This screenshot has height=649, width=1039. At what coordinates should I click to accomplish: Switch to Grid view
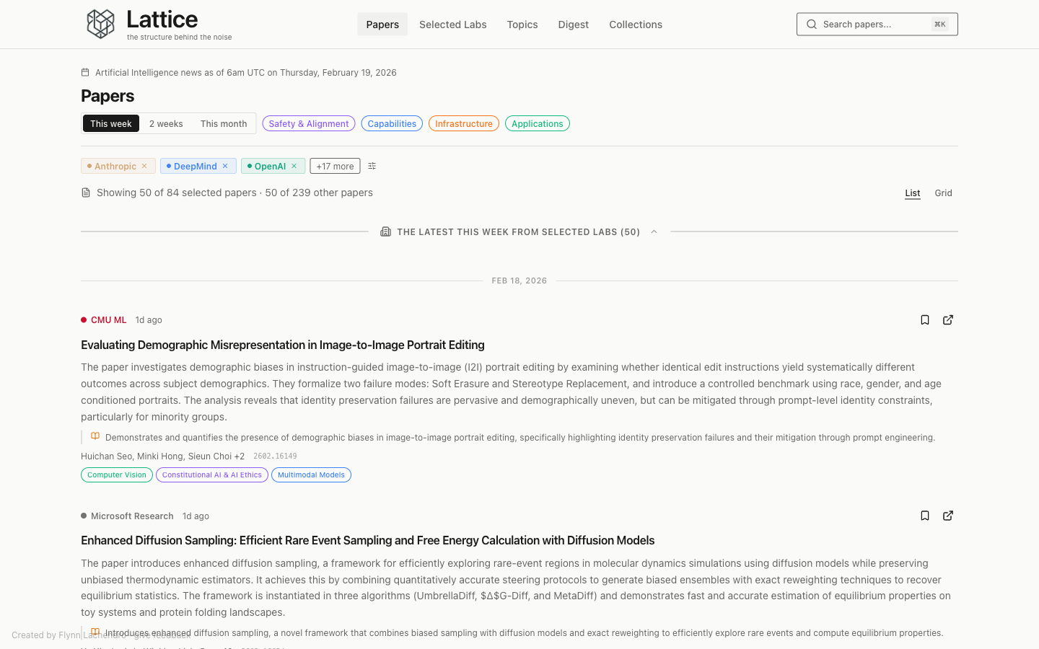(x=943, y=193)
